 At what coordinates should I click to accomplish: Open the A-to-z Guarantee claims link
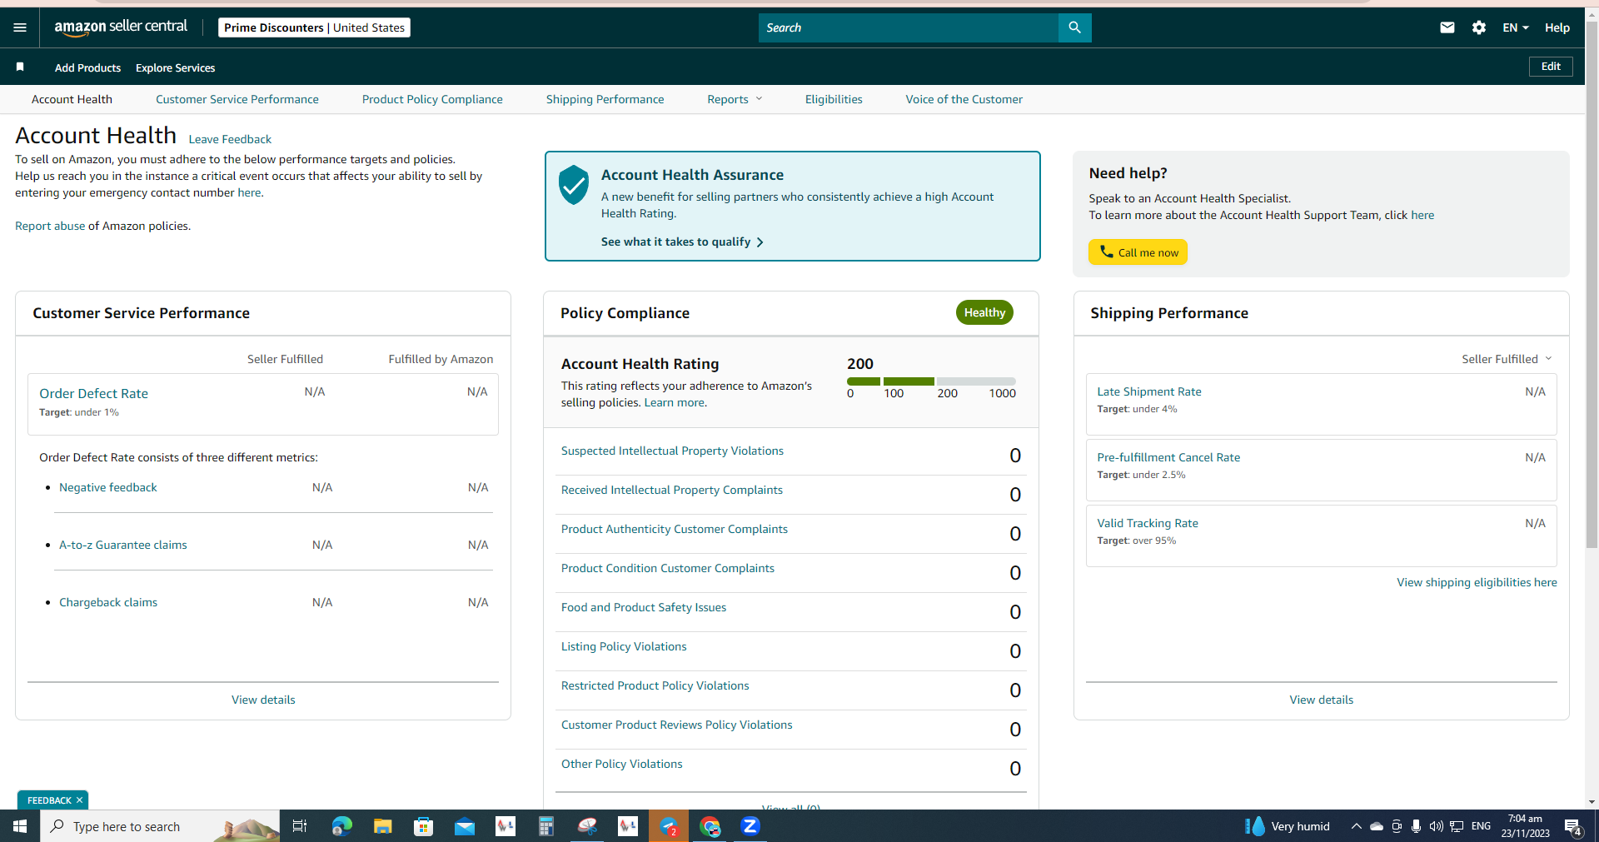point(123,545)
